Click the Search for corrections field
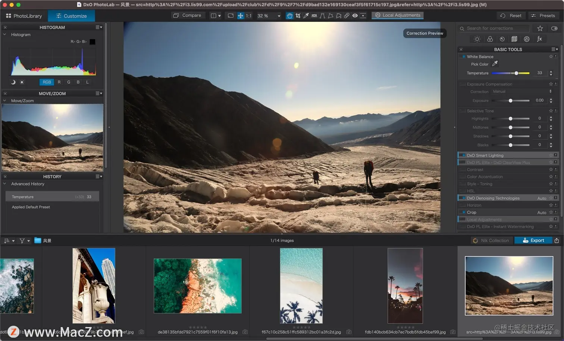564x341 pixels. pos(494,28)
